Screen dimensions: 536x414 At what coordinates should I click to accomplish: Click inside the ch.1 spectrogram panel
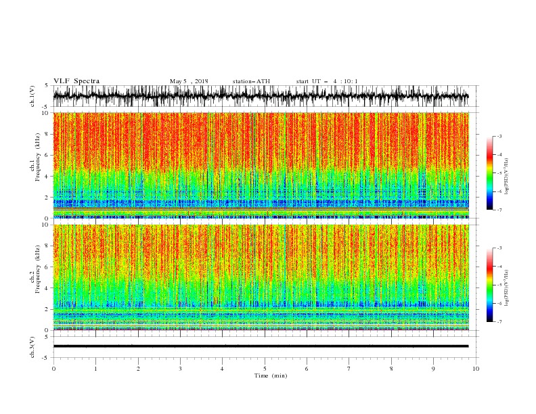click(x=261, y=165)
